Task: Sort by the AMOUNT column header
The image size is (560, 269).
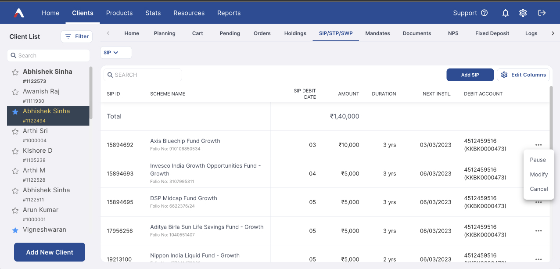Action: pos(348,94)
